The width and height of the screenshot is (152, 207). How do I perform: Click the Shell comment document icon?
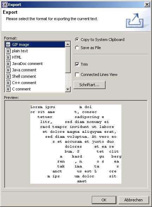pyautogui.click(x=8, y=76)
